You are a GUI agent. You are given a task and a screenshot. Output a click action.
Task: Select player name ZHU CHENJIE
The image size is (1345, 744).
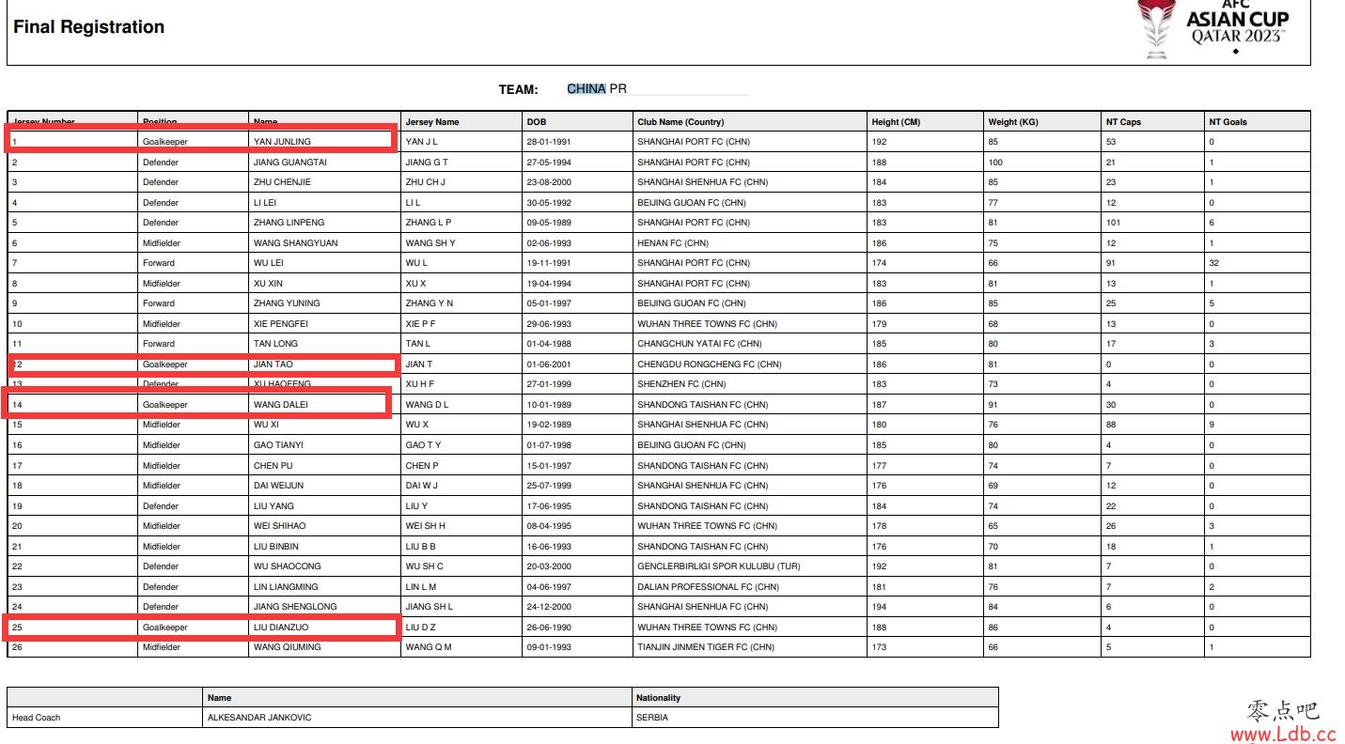pyautogui.click(x=282, y=182)
